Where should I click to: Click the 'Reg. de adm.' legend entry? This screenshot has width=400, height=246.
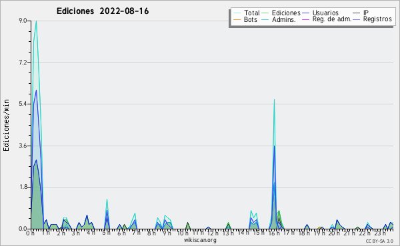(x=332, y=19)
